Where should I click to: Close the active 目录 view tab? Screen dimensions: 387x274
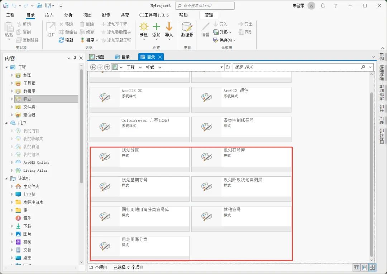(160, 57)
